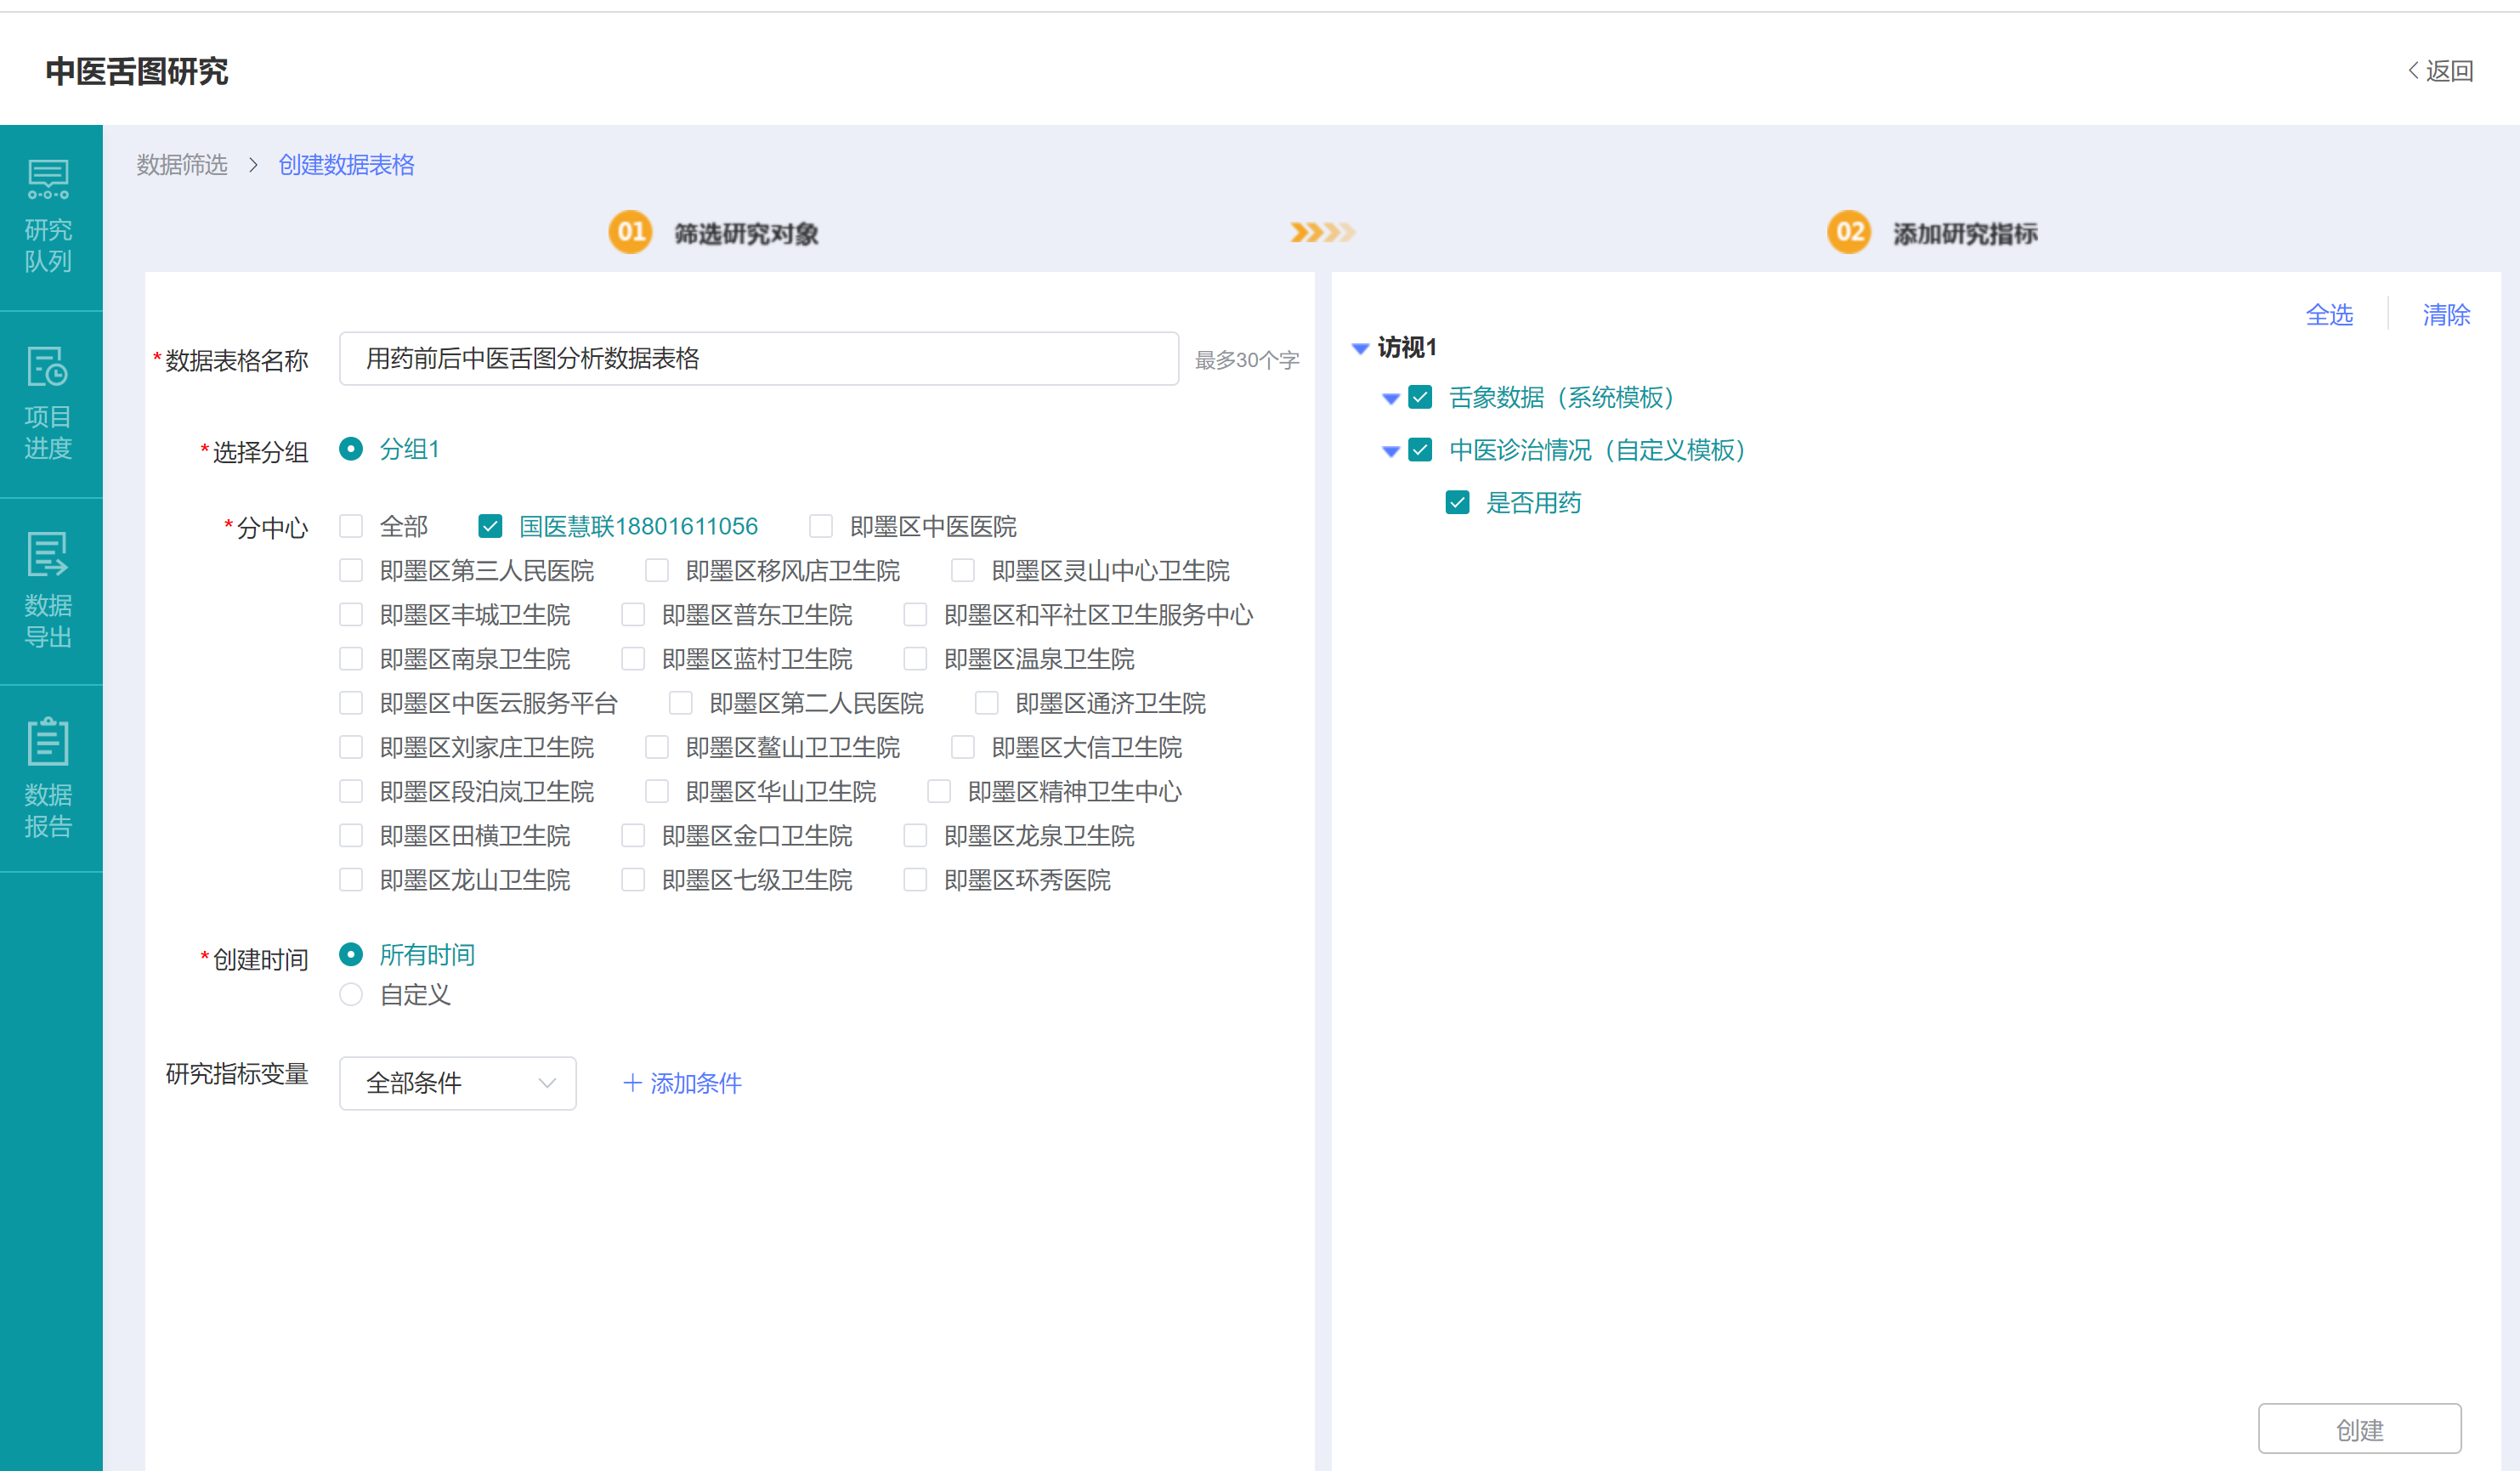The height and width of the screenshot is (1471, 2520).
Task: Click the 全选 link
Action: pos(2328,315)
